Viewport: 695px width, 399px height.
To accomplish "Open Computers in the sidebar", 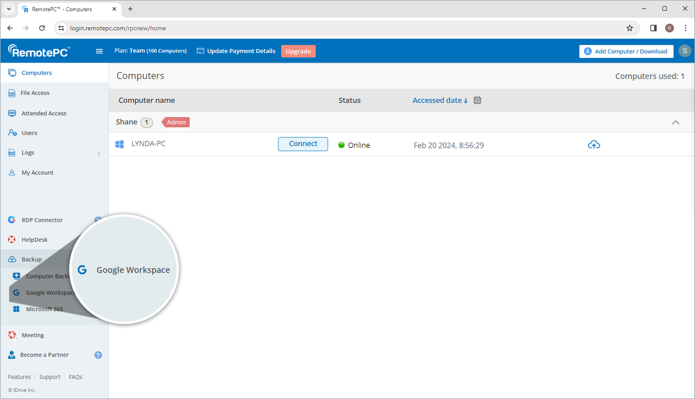I will pos(54,73).
